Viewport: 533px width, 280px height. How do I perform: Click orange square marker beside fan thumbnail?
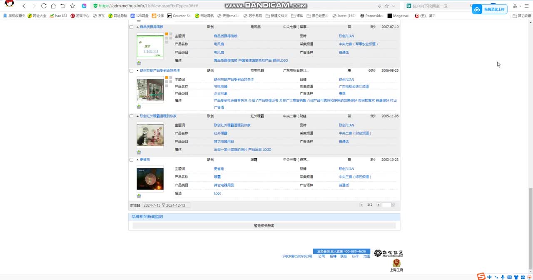pyautogui.click(x=167, y=34)
